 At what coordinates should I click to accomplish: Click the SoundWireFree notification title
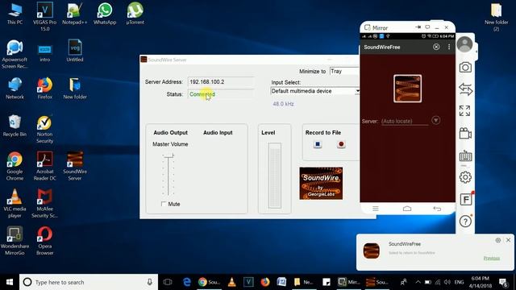tap(405, 244)
